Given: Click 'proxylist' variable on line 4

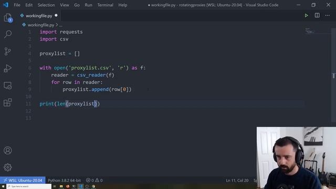Looking at the screenshot, I should (52, 54).
